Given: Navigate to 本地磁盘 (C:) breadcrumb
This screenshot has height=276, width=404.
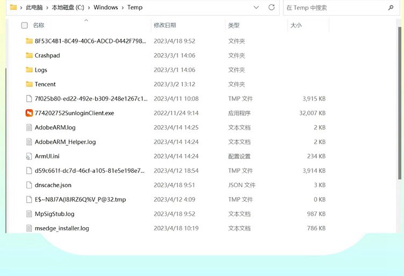Looking at the screenshot, I should tap(67, 8).
